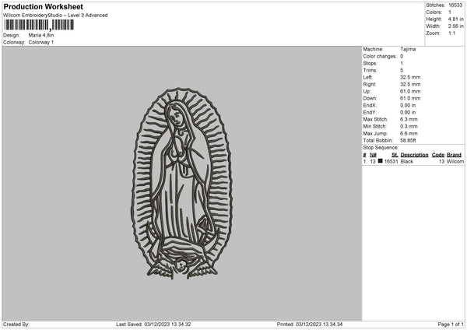This screenshot has width=467, height=330.
Task: Click the Code column header
Action: [x=438, y=155]
